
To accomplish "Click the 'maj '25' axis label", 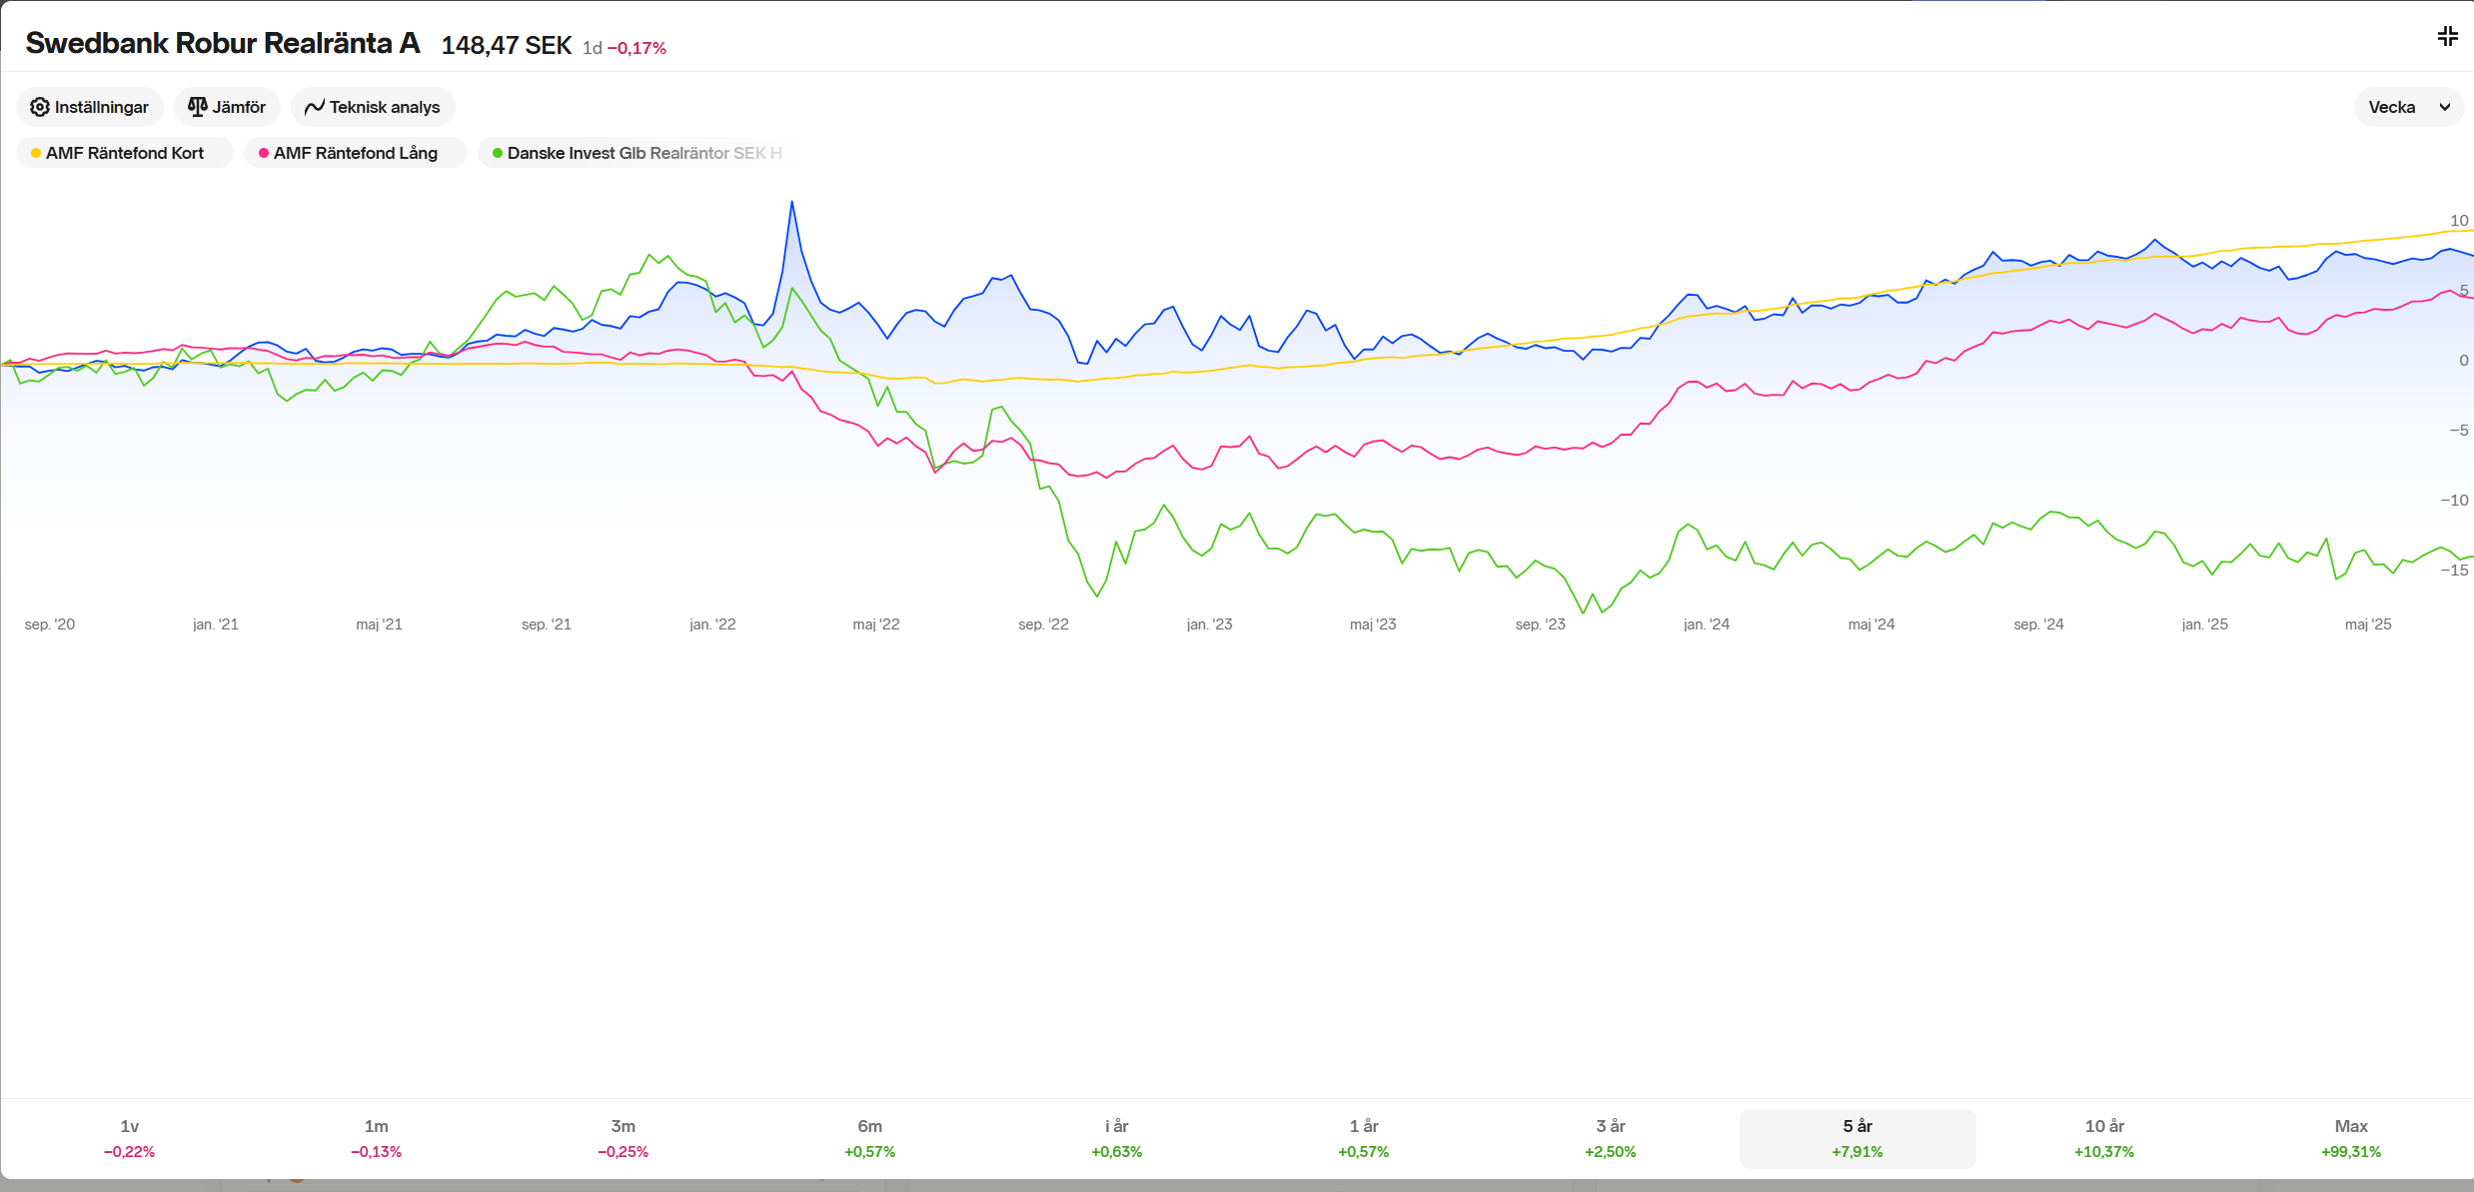I will coord(2368,624).
